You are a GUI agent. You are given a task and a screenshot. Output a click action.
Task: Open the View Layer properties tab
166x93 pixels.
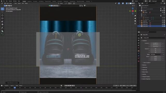pyautogui.click(x=139, y=43)
